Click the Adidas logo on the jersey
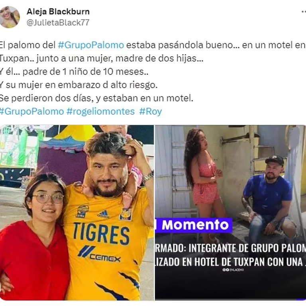Image resolution: width=306 pixels, height=306 pixels. tap(103, 214)
